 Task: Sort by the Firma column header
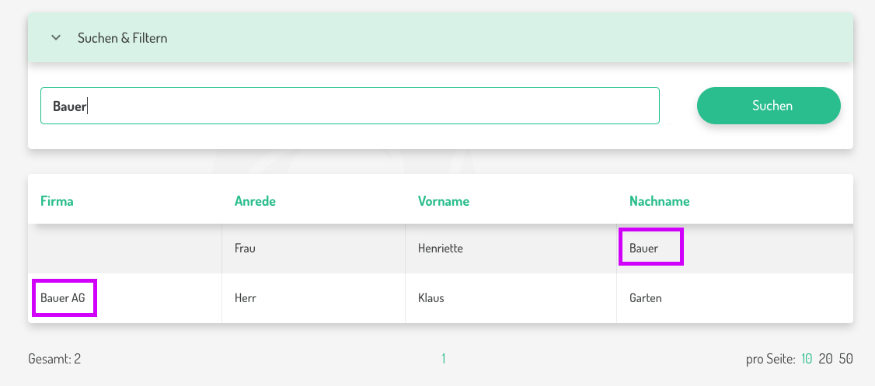(57, 201)
